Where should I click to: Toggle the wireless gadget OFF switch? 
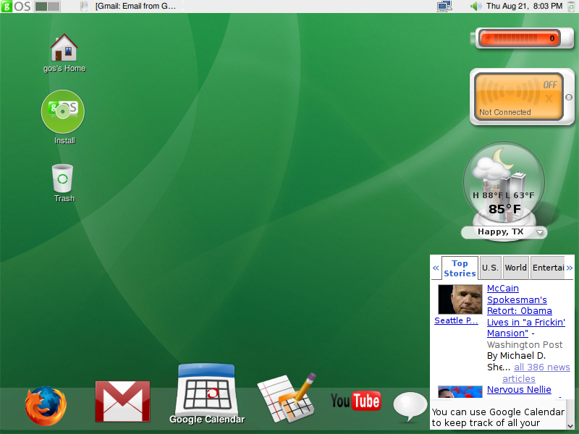point(549,85)
